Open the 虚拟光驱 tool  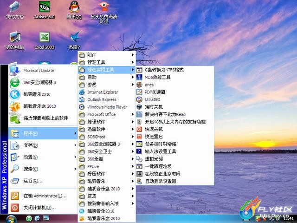click(x=175, y=159)
